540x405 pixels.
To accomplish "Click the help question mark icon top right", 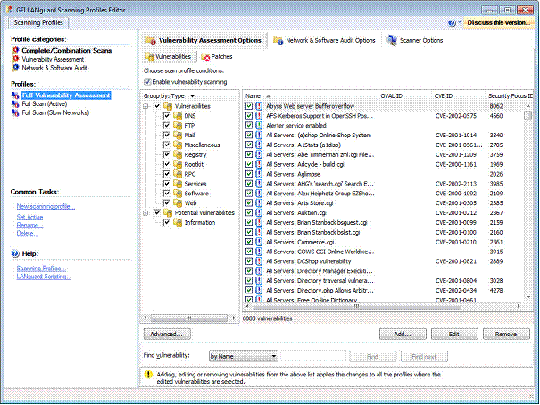I will pos(452,22).
